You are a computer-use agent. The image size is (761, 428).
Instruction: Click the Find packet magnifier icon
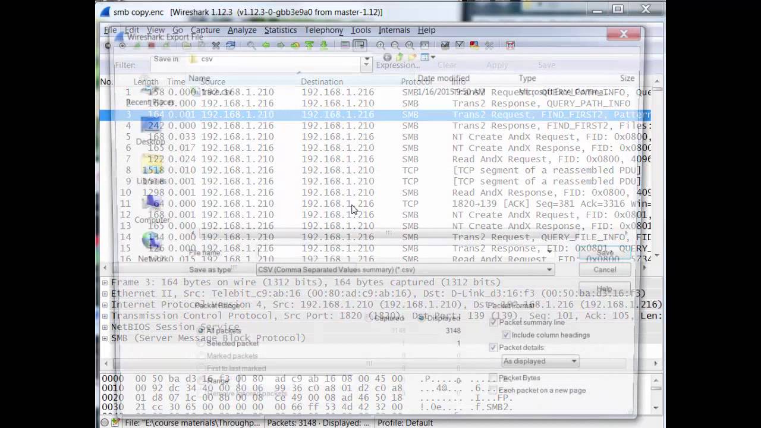[x=251, y=45]
